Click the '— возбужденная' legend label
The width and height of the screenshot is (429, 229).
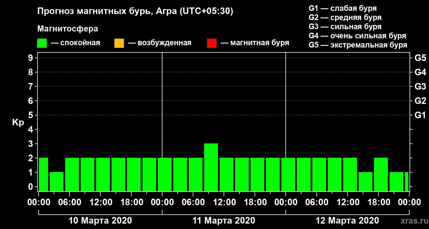[x=159, y=43]
